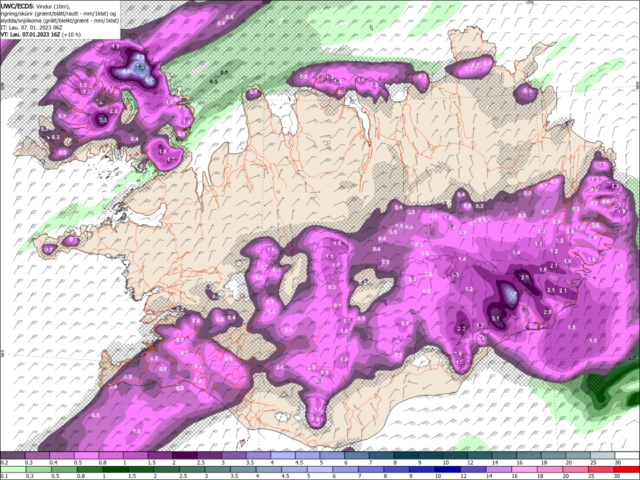Screen dimensions: 640x480
Task: Select the lower legend swatch between 25 and 30
Action: tap(601, 469)
